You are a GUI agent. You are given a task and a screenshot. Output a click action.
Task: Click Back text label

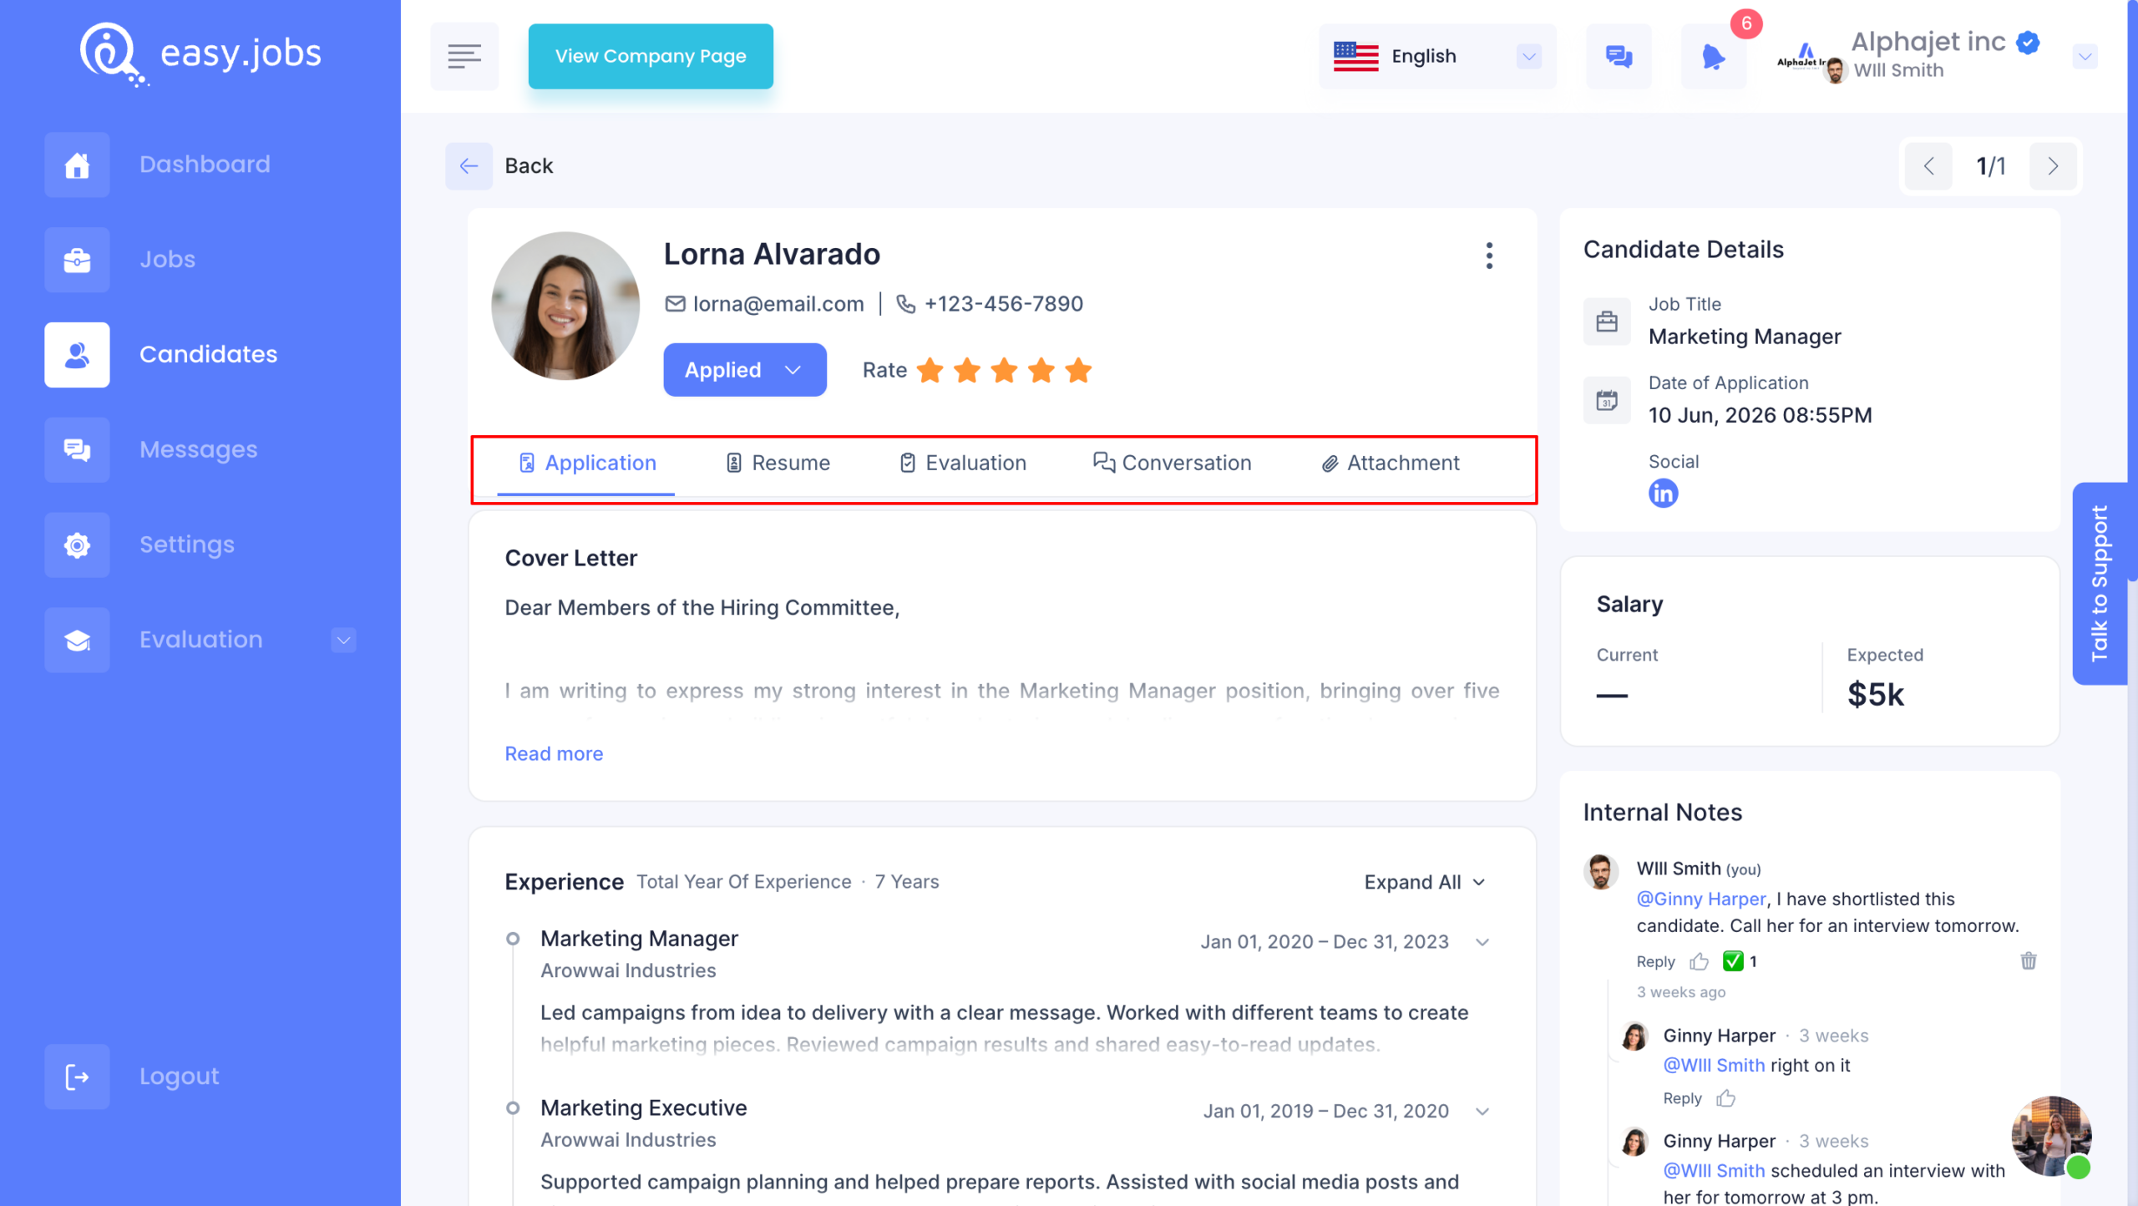[529, 166]
